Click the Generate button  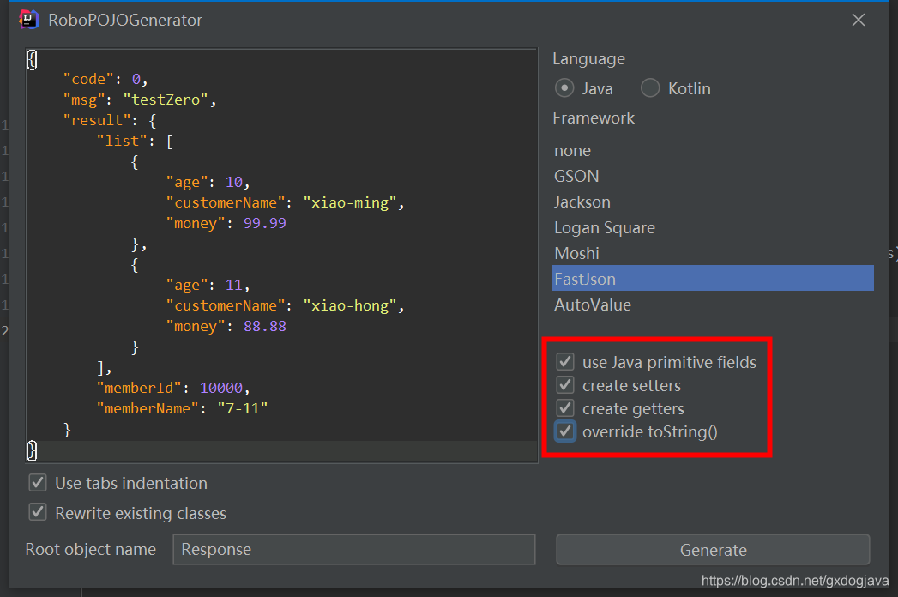click(713, 550)
